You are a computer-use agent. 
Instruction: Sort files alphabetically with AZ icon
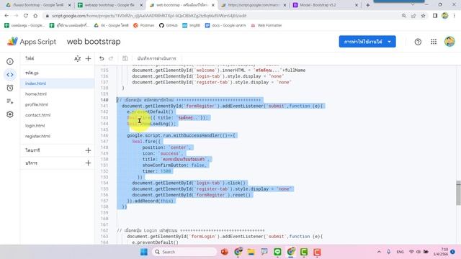77,59
